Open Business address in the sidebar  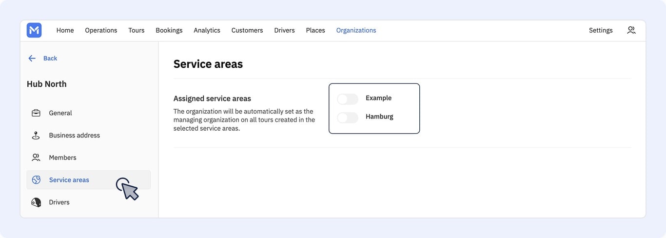tap(88, 135)
